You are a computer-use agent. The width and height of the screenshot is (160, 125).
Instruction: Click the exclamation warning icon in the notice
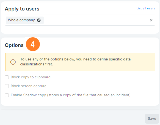[13, 62]
